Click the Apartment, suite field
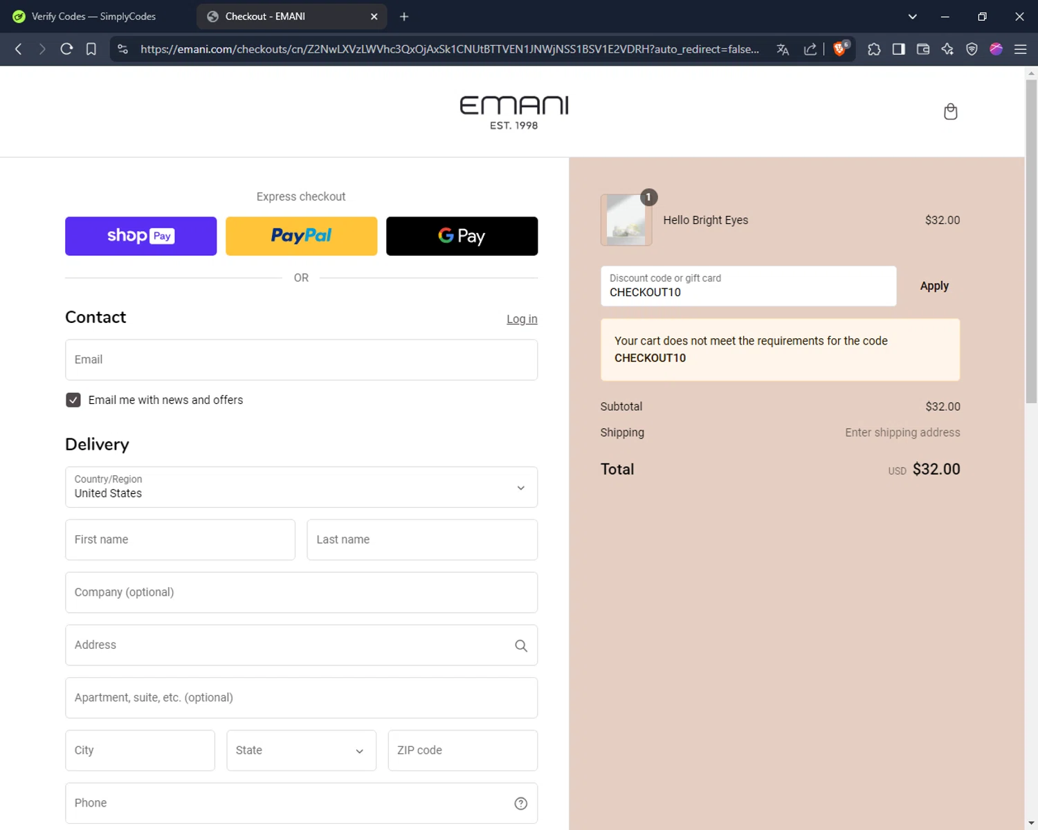Viewport: 1038px width, 830px height. coord(301,698)
